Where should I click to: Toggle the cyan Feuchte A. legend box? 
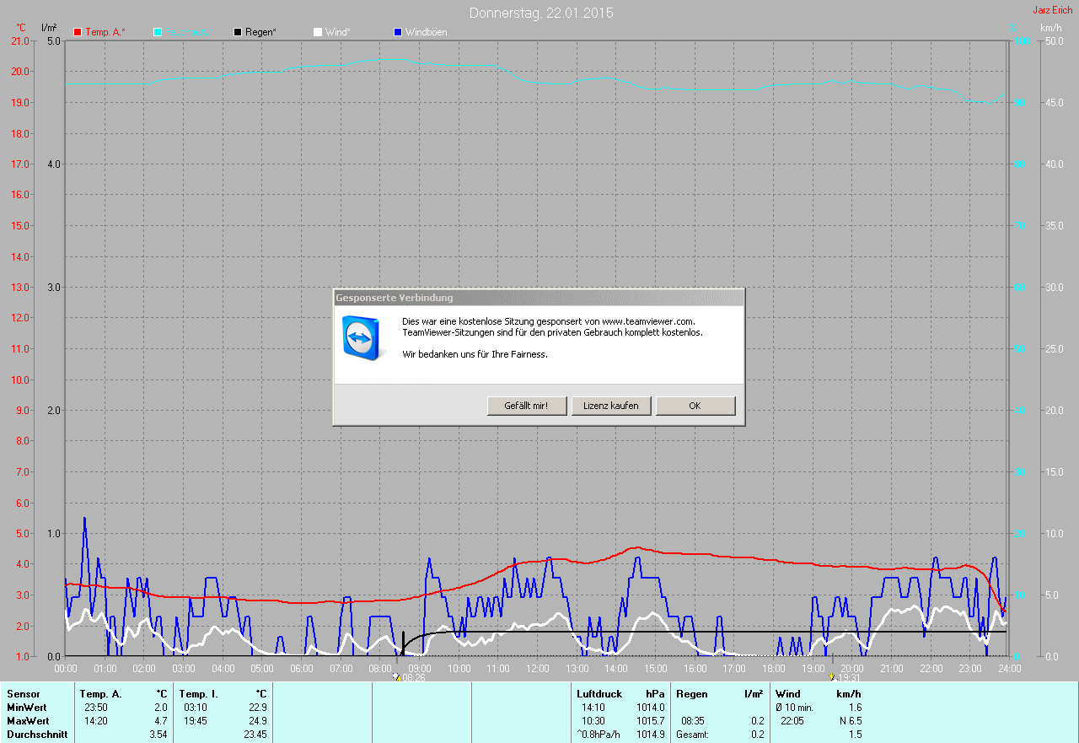[x=158, y=32]
